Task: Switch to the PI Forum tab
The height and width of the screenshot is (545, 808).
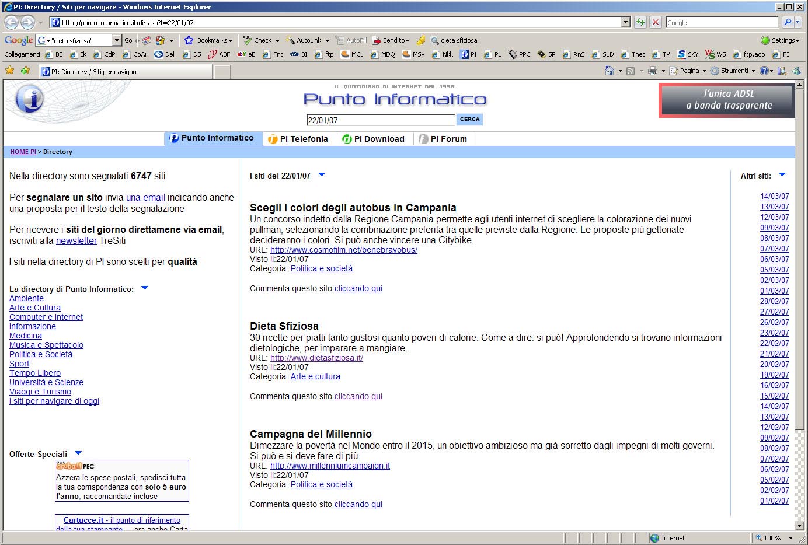Action: (x=444, y=139)
